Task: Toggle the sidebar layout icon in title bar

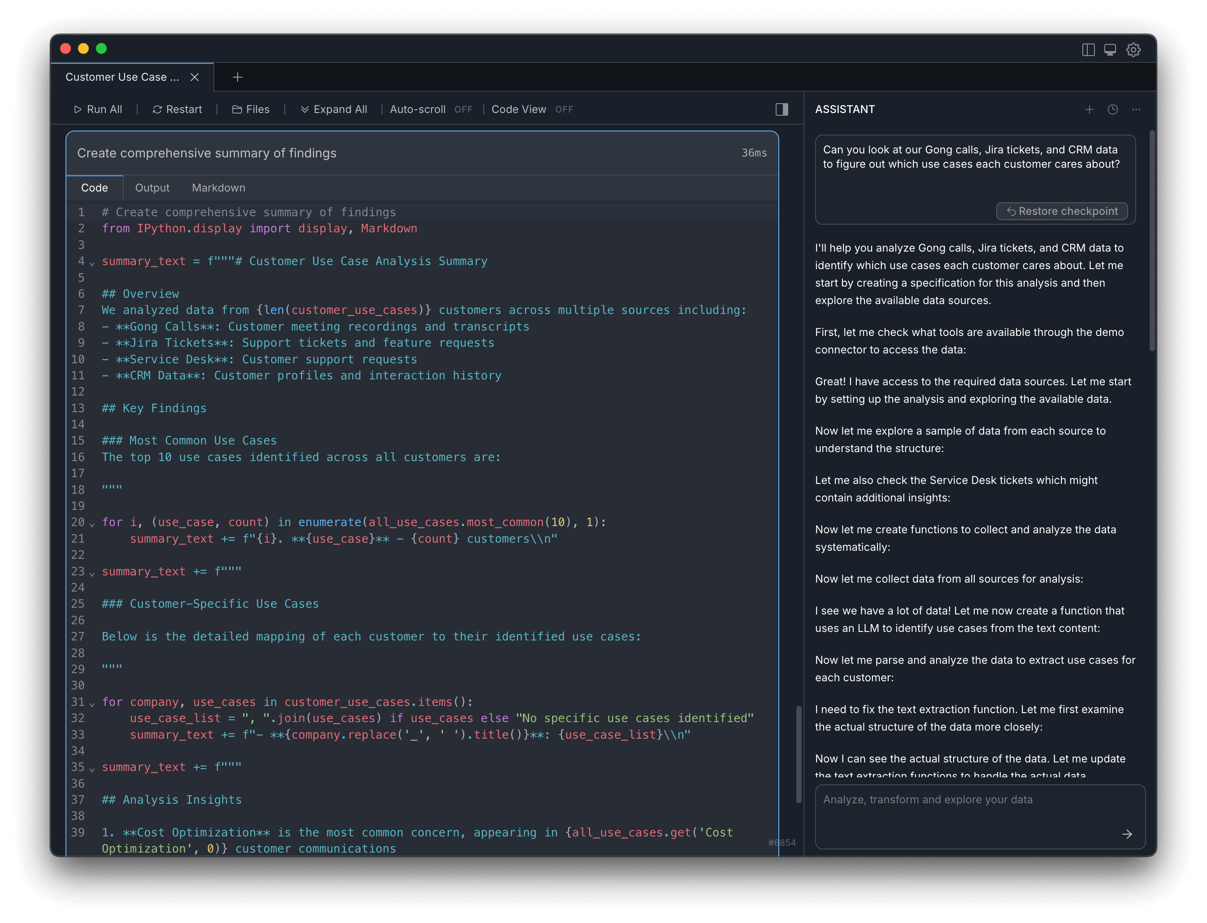Action: (1088, 49)
